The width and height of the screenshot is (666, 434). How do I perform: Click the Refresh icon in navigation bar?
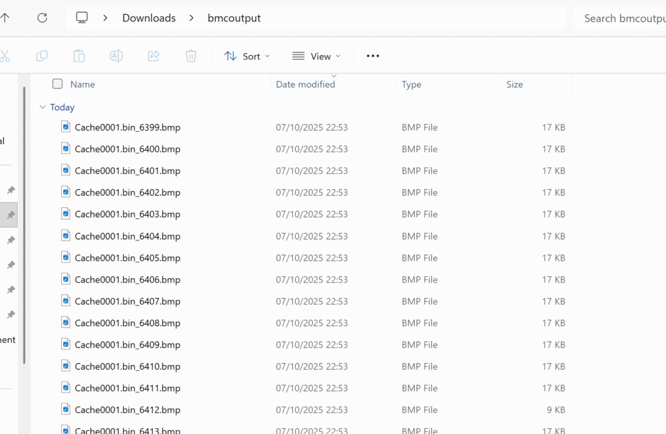click(42, 18)
